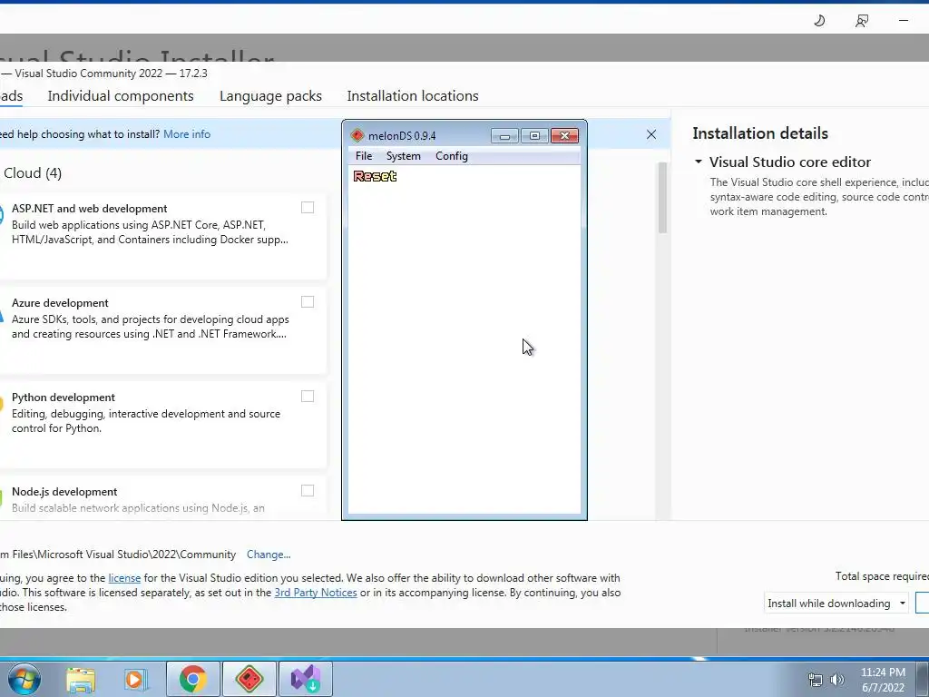This screenshot has height=697, width=929.
Task: Open Google Chrome from the taskbar
Action: (x=192, y=679)
